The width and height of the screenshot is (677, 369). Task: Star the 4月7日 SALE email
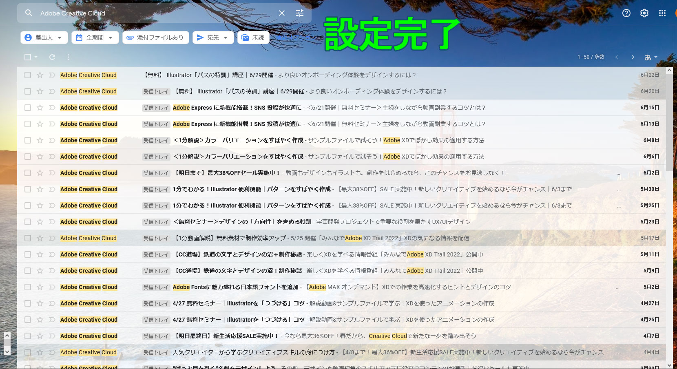coord(40,336)
